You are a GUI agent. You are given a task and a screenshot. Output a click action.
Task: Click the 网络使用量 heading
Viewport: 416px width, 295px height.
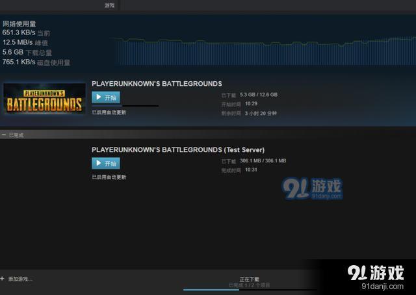19,24
